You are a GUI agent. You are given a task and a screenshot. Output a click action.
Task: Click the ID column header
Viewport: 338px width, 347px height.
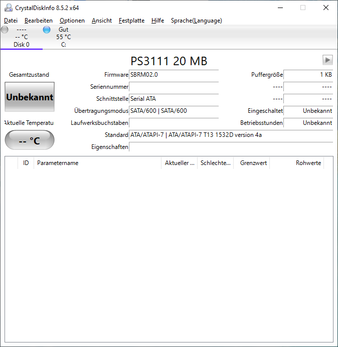(26, 163)
